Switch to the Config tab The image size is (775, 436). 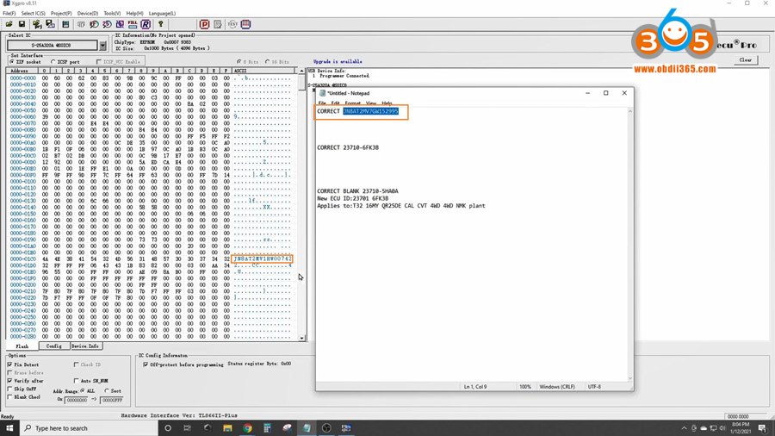click(54, 346)
